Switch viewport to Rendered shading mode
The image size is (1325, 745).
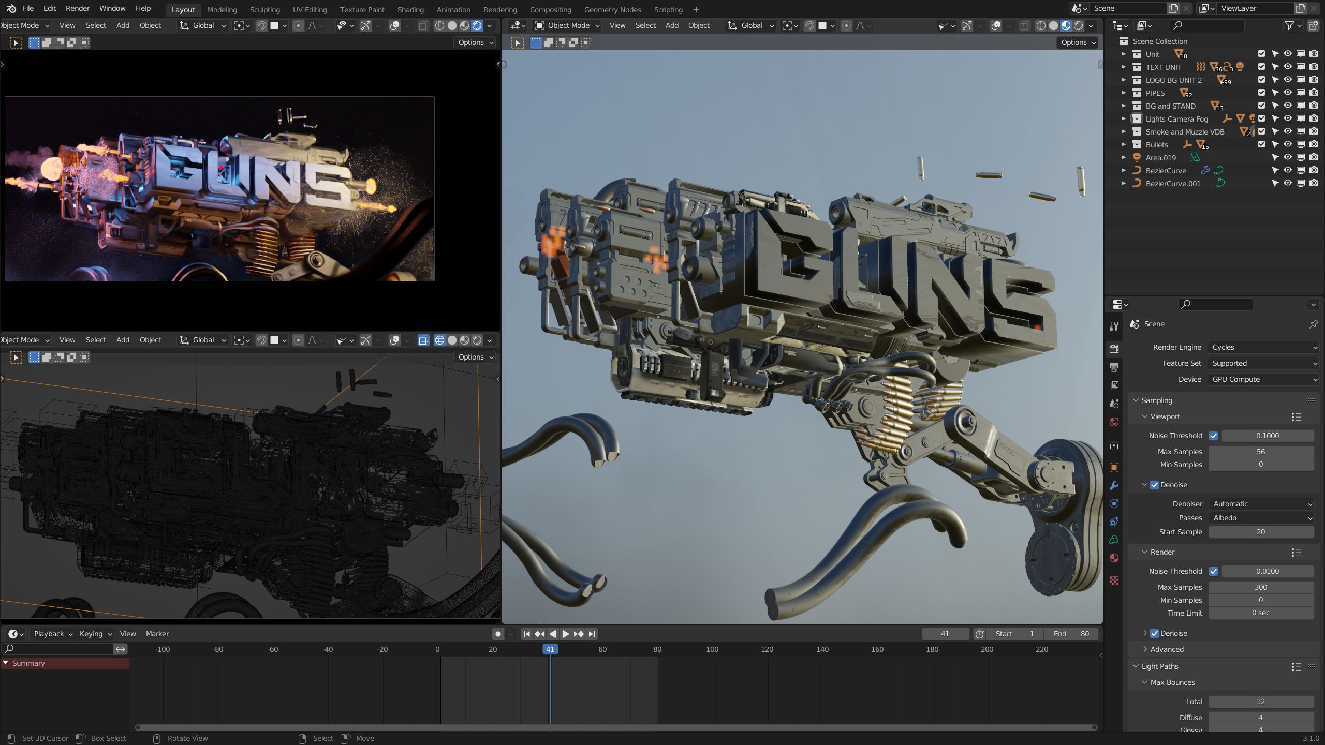click(1079, 25)
